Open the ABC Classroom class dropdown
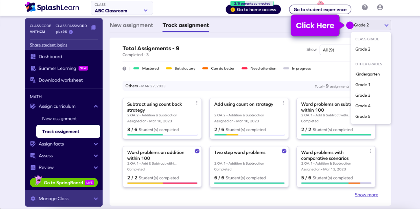Viewport: 420px width, 209px height. (x=122, y=8)
